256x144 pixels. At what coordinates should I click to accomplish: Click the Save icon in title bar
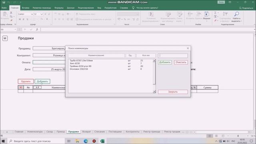pyautogui.click(x=4, y=2)
